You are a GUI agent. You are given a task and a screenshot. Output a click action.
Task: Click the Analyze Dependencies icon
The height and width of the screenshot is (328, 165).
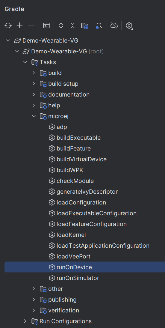point(99,26)
